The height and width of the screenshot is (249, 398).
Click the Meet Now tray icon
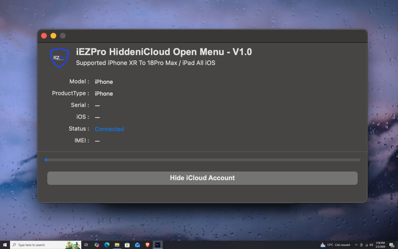point(361,245)
